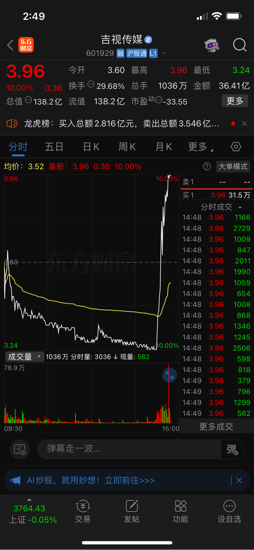Switch to the 日K tab

[91, 147]
